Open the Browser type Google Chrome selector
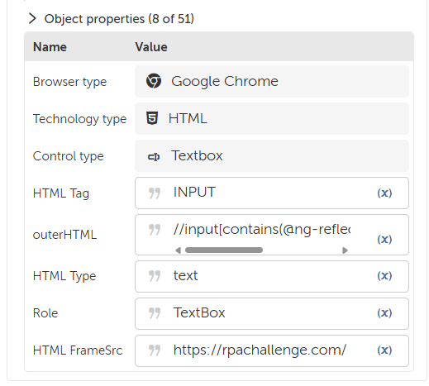The height and width of the screenshot is (386, 429). tap(272, 81)
